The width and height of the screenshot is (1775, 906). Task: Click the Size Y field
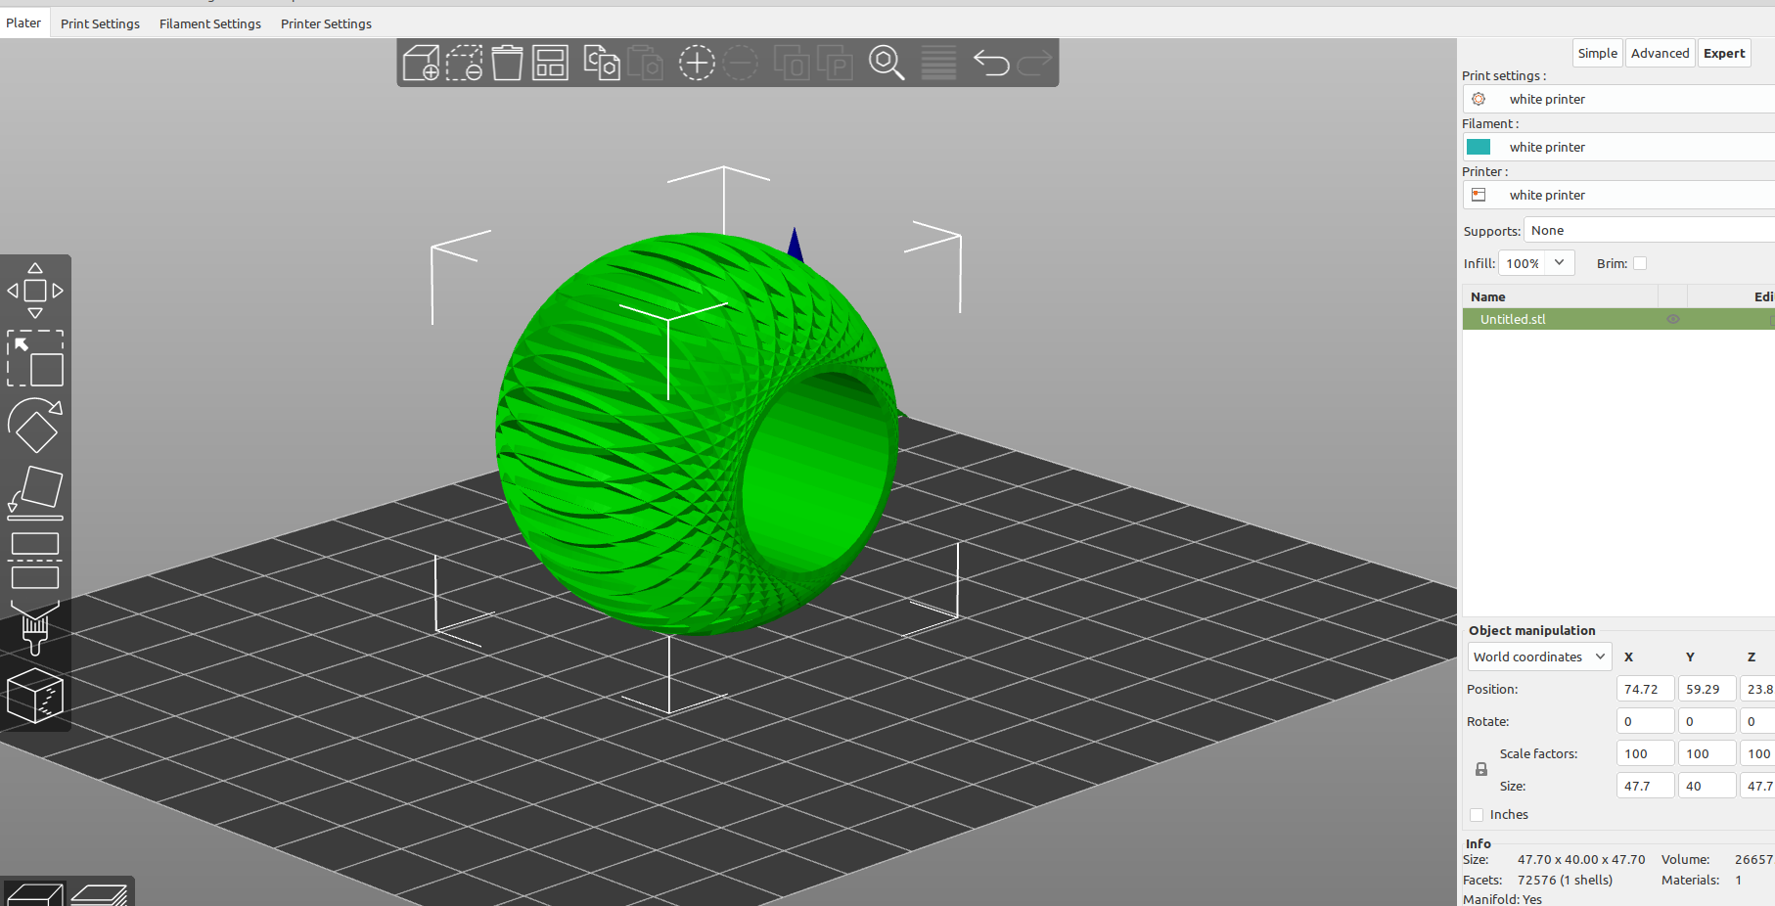(x=1707, y=786)
